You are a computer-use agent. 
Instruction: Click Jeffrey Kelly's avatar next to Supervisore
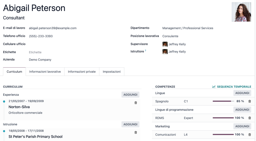point(165,44)
